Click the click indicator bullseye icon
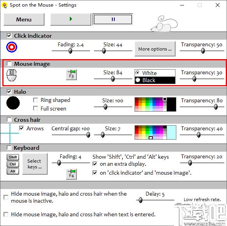The width and height of the screenshot is (227, 226). point(12,47)
